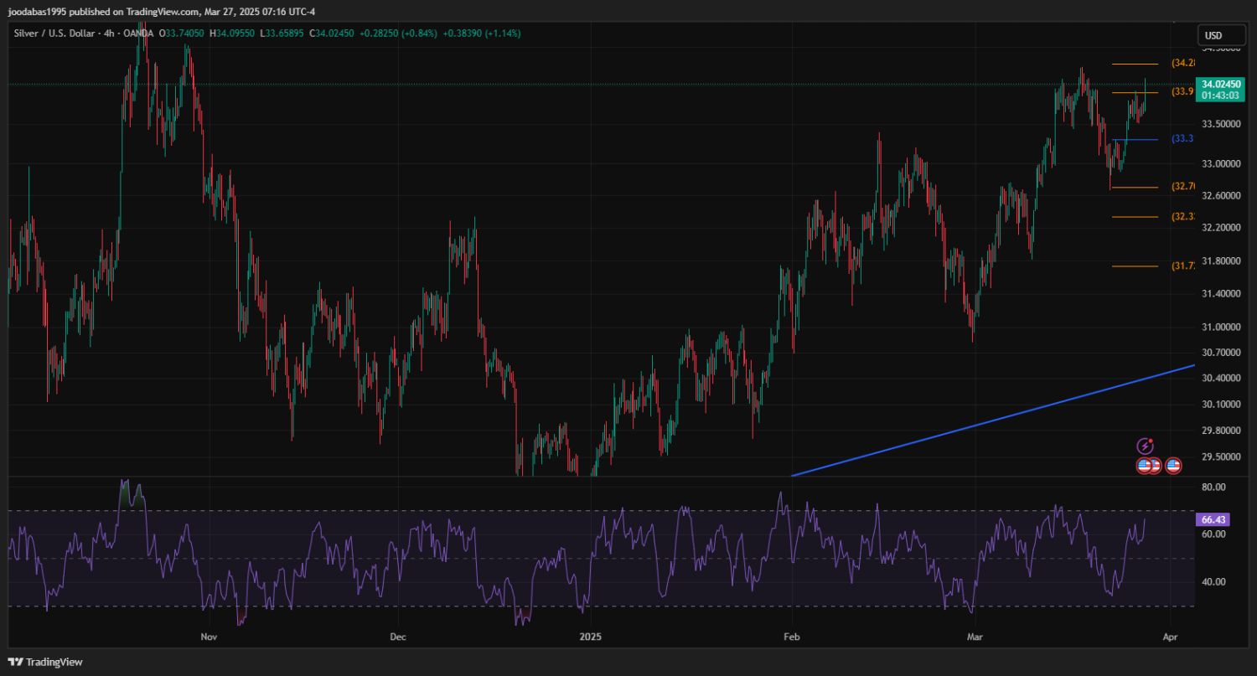Click the high value H34.09550 in legend
Image resolution: width=1257 pixels, height=676 pixels.
(x=234, y=34)
